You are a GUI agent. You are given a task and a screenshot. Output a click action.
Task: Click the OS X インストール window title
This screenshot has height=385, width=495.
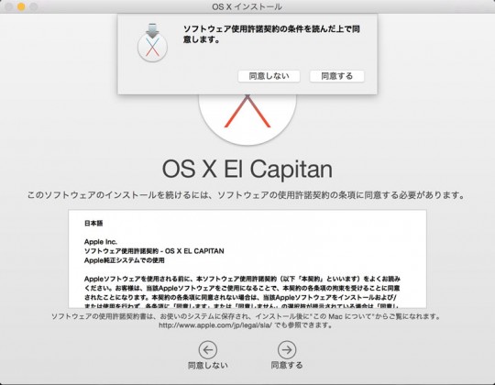(247, 6)
